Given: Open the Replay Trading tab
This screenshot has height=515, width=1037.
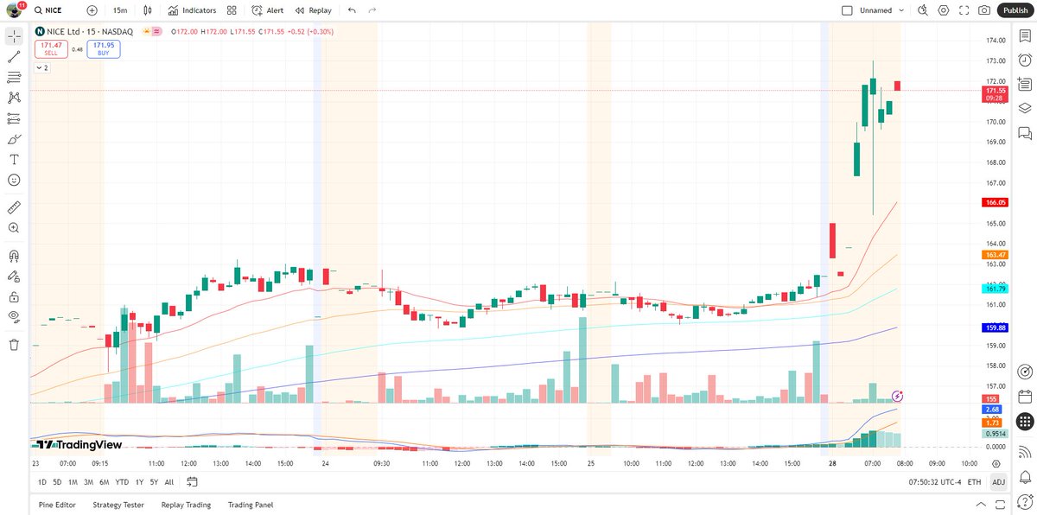Looking at the screenshot, I should (x=186, y=505).
